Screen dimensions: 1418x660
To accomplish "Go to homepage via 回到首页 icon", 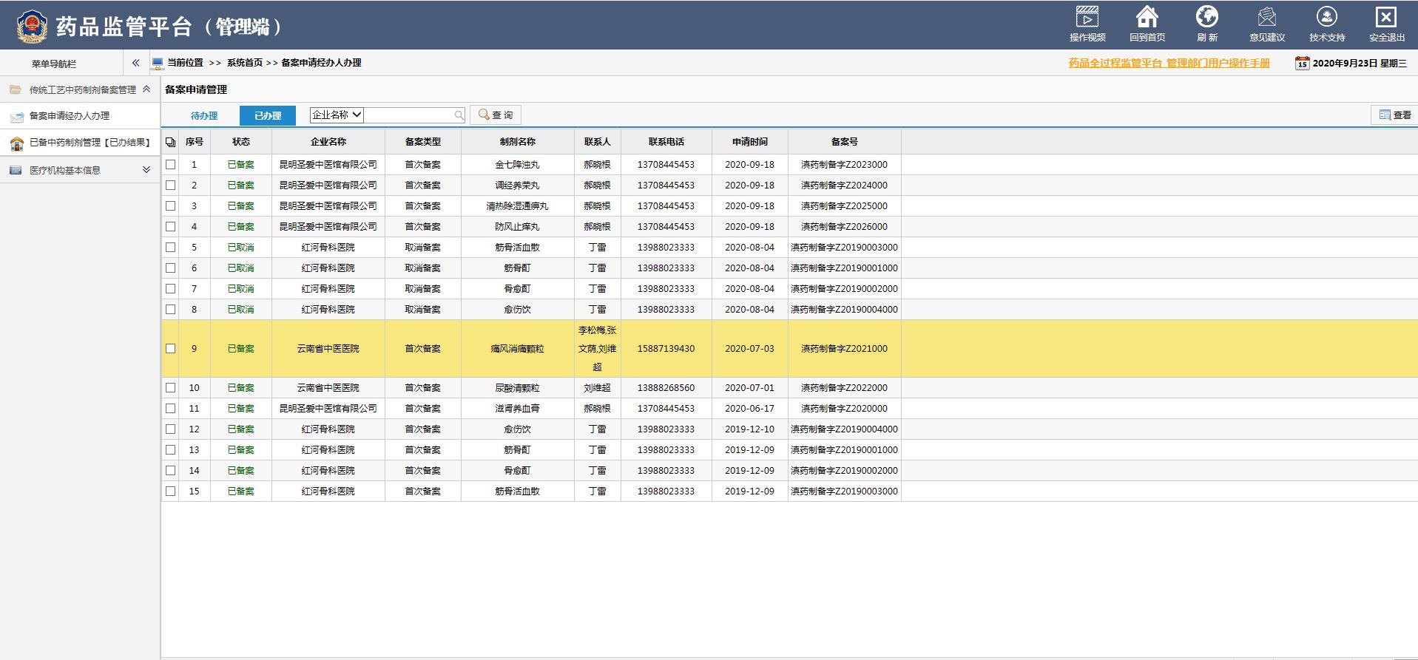I will [x=1147, y=18].
